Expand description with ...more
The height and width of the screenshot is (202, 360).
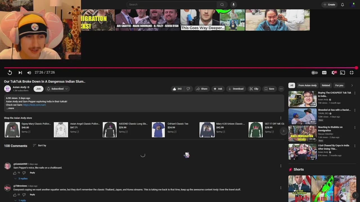click(10, 108)
